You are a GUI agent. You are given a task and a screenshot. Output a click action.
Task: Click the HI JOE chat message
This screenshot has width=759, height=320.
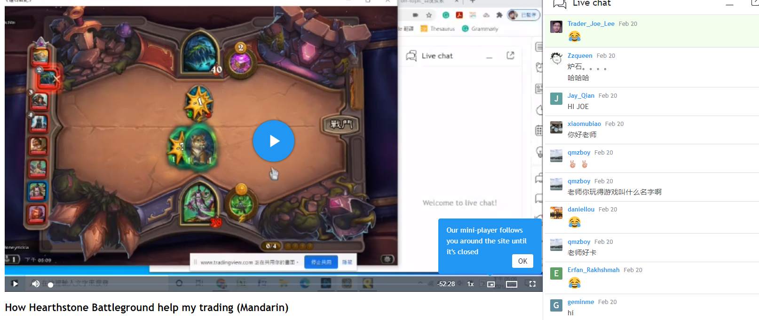578,107
